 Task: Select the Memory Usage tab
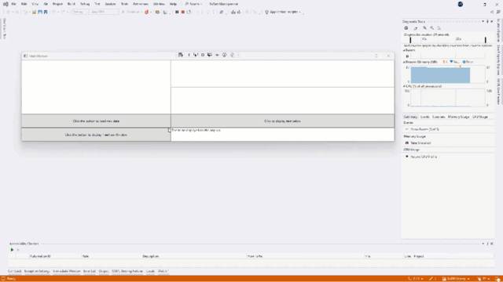click(458, 117)
